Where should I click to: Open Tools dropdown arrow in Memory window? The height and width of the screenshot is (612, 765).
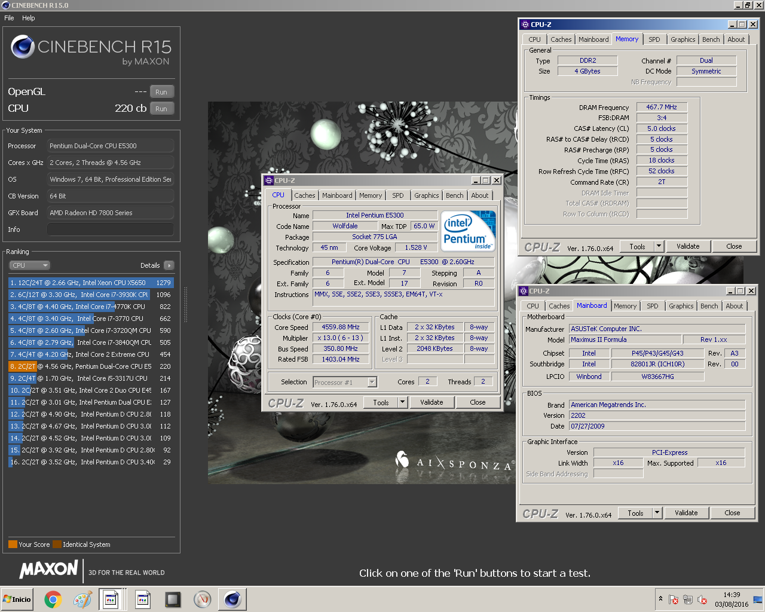pos(659,246)
